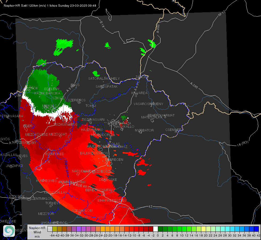Click the KAZINCBARCIKA label
Image resolution: width=261 pixels, height=240 pixels.
47,93
